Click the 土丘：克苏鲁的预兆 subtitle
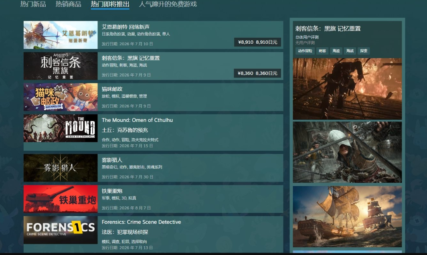The height and width of the screenshot is (255, 427). (125, 130)
